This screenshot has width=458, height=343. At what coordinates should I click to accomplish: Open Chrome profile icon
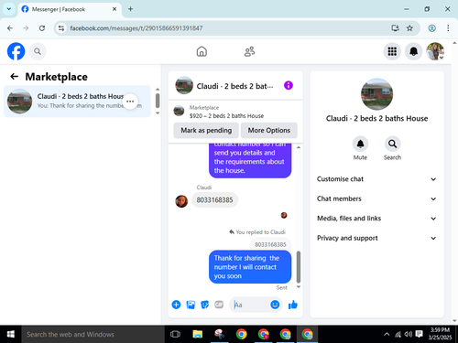[431, 28]
